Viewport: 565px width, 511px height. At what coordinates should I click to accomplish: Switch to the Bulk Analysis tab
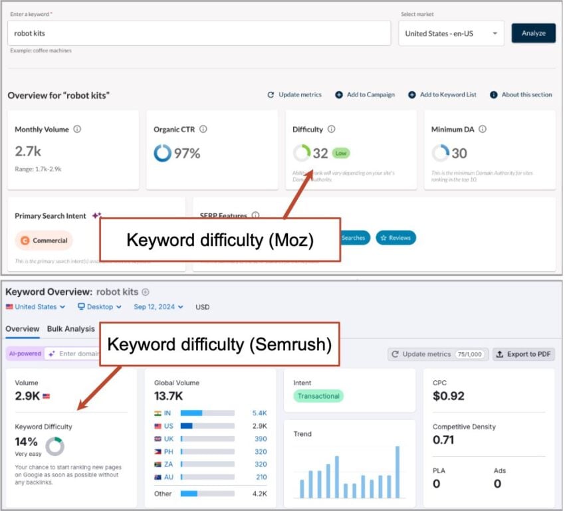71,329
